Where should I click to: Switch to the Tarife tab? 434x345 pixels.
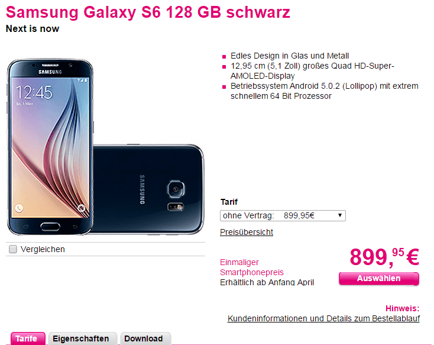(x=28, y=338)
